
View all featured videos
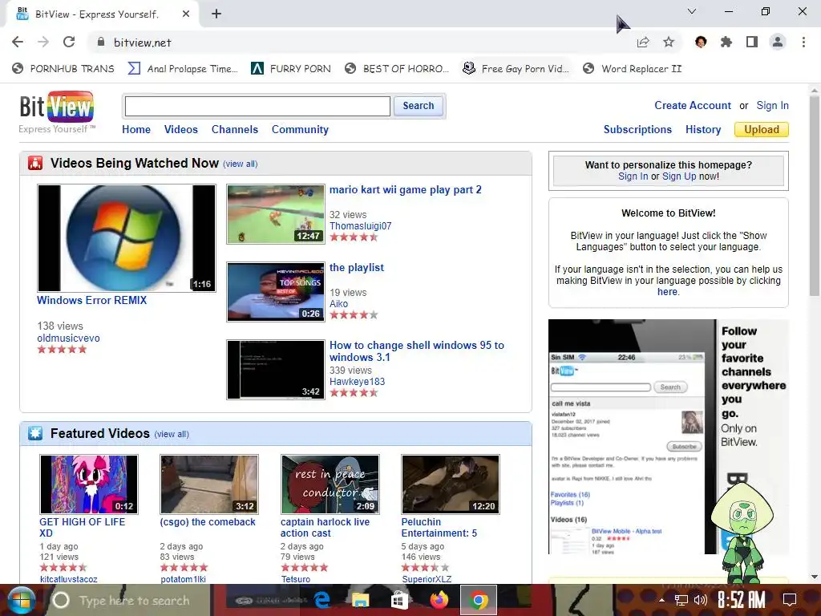172,434
